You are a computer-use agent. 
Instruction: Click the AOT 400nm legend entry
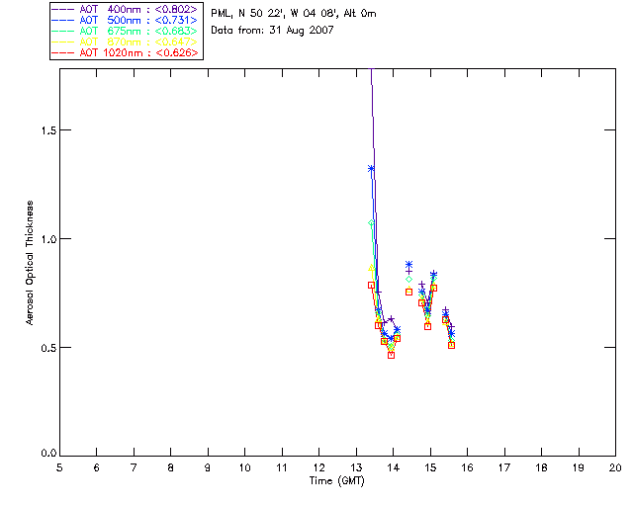coord(125,9)
